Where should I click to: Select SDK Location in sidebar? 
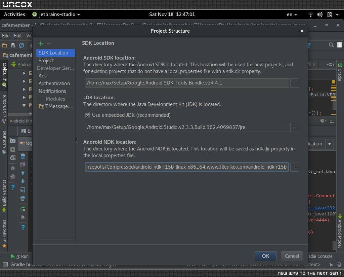56,53
